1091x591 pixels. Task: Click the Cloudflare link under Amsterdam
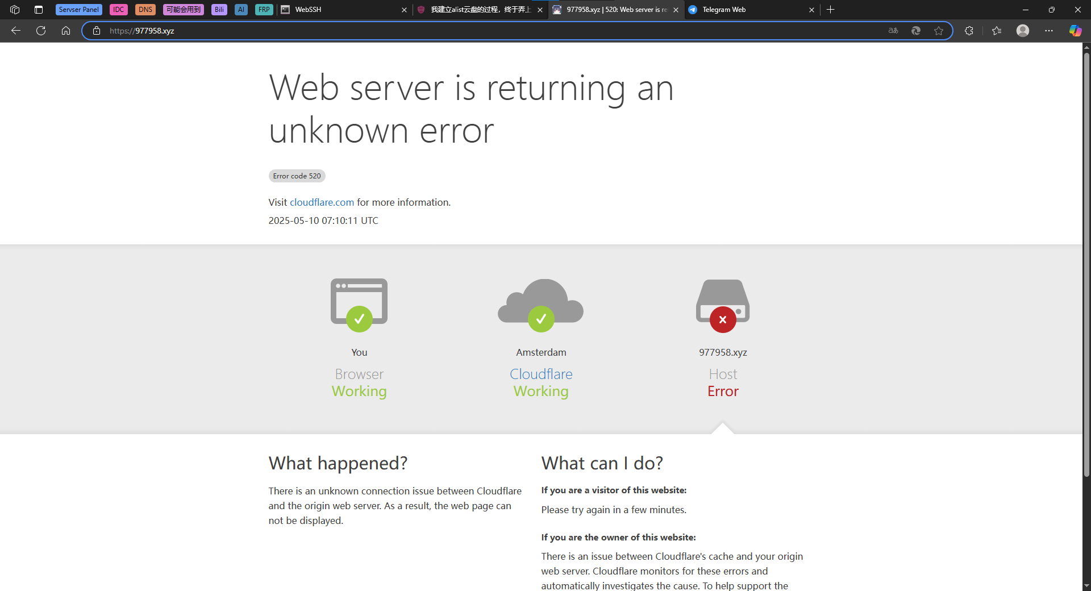pos(541,374)
